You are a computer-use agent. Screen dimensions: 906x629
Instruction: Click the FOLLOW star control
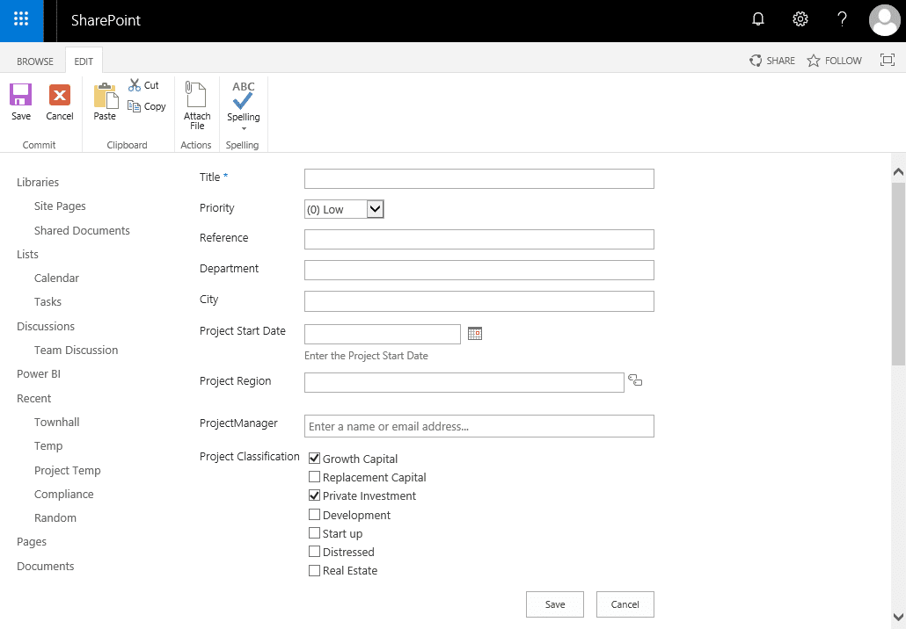834,60
